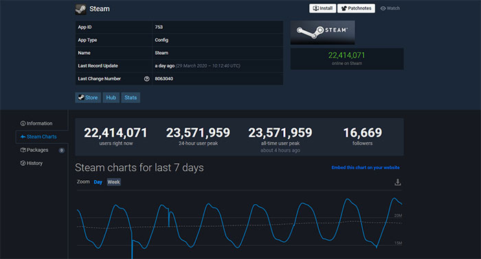The height and width of the screenshot is (259, 481).
Task: Click Embed this chart on your website
Action: [366, 168]
